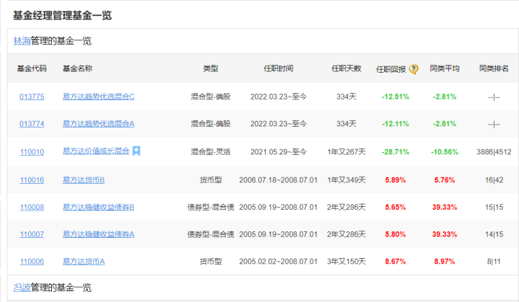The width and height of the screenshot is (519, 302).
Task: Open fund code 013775 link
Action: 32,97
